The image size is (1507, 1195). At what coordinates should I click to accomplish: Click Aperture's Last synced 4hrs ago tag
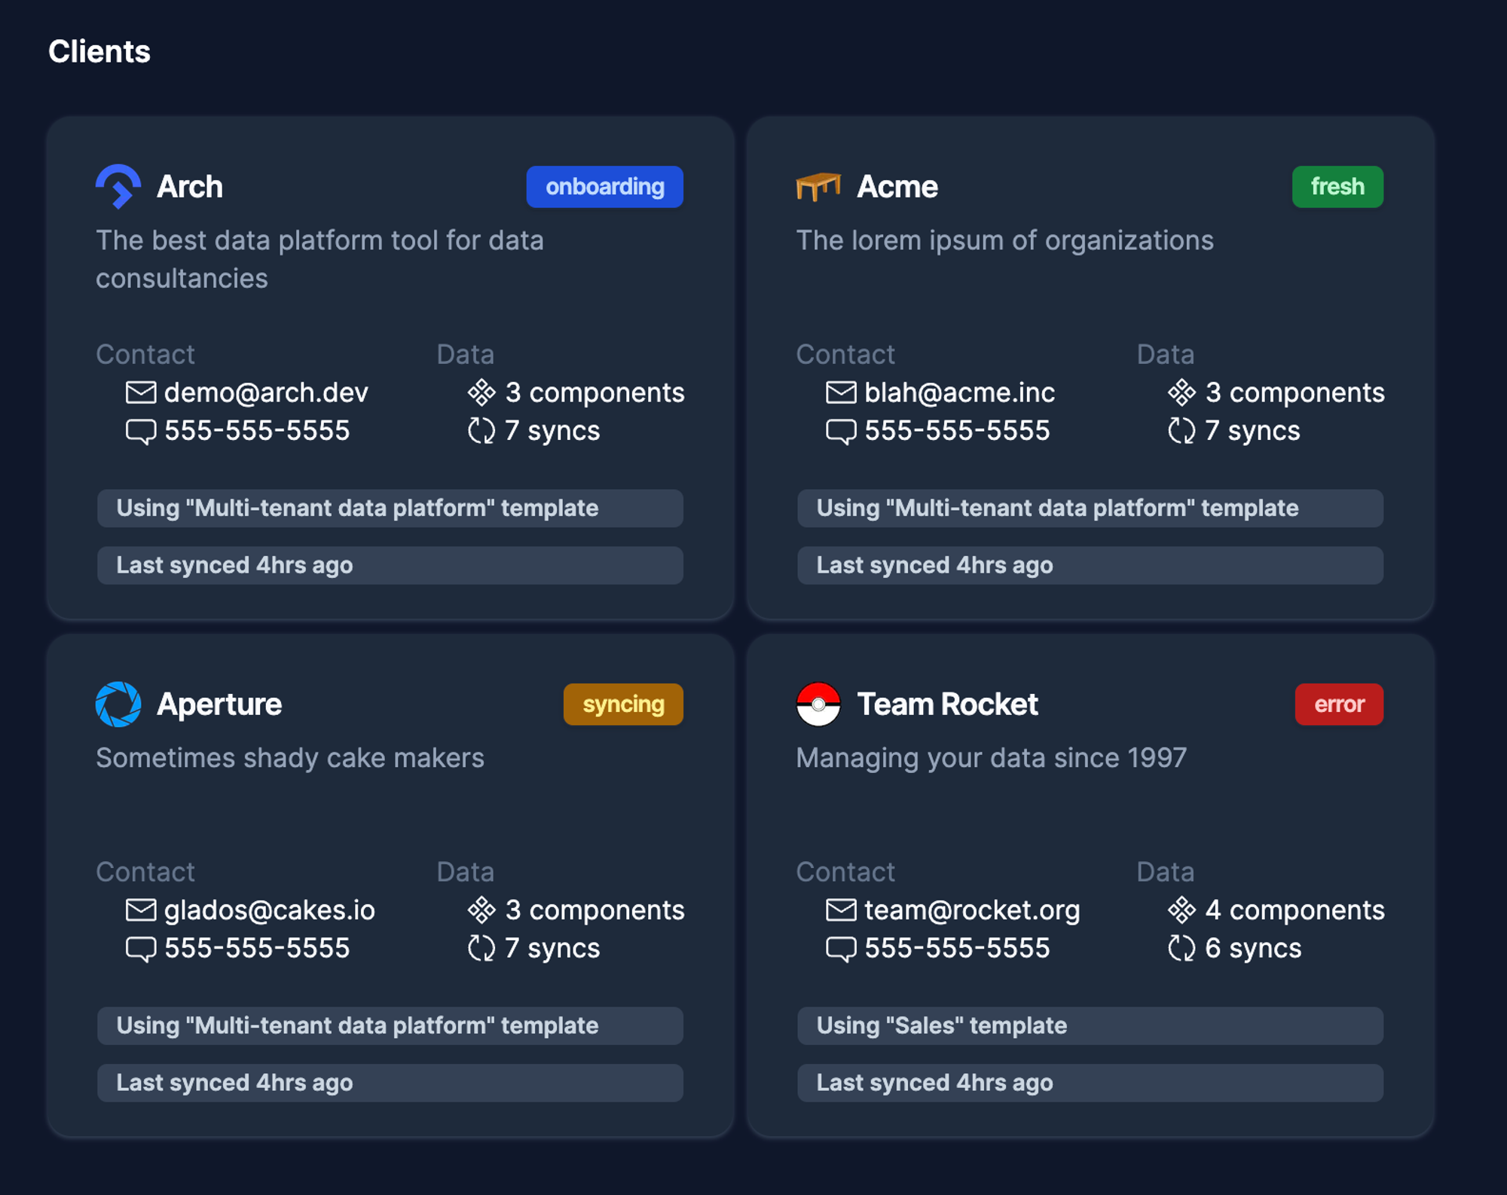point(390,1083)
